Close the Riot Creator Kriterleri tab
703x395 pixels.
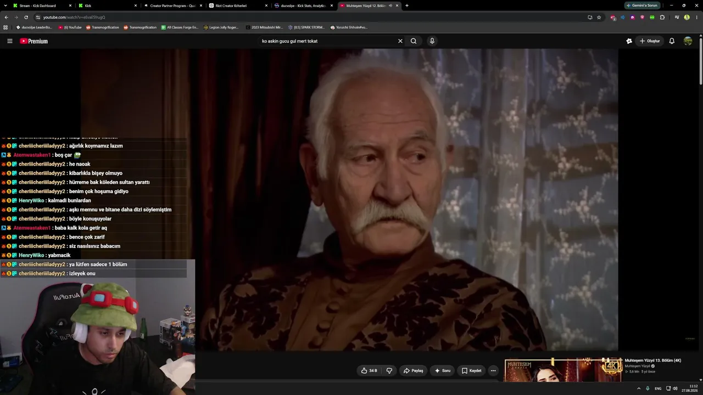click(266, 5)
